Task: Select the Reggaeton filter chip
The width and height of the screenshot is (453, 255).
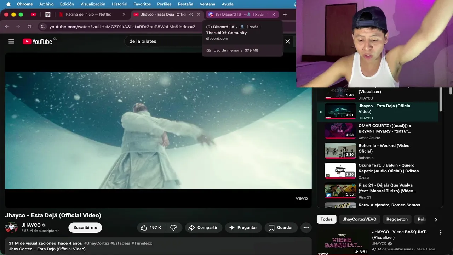Action: pos(397,219)
